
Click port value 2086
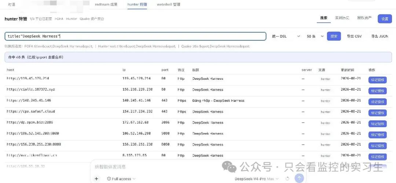165,122
